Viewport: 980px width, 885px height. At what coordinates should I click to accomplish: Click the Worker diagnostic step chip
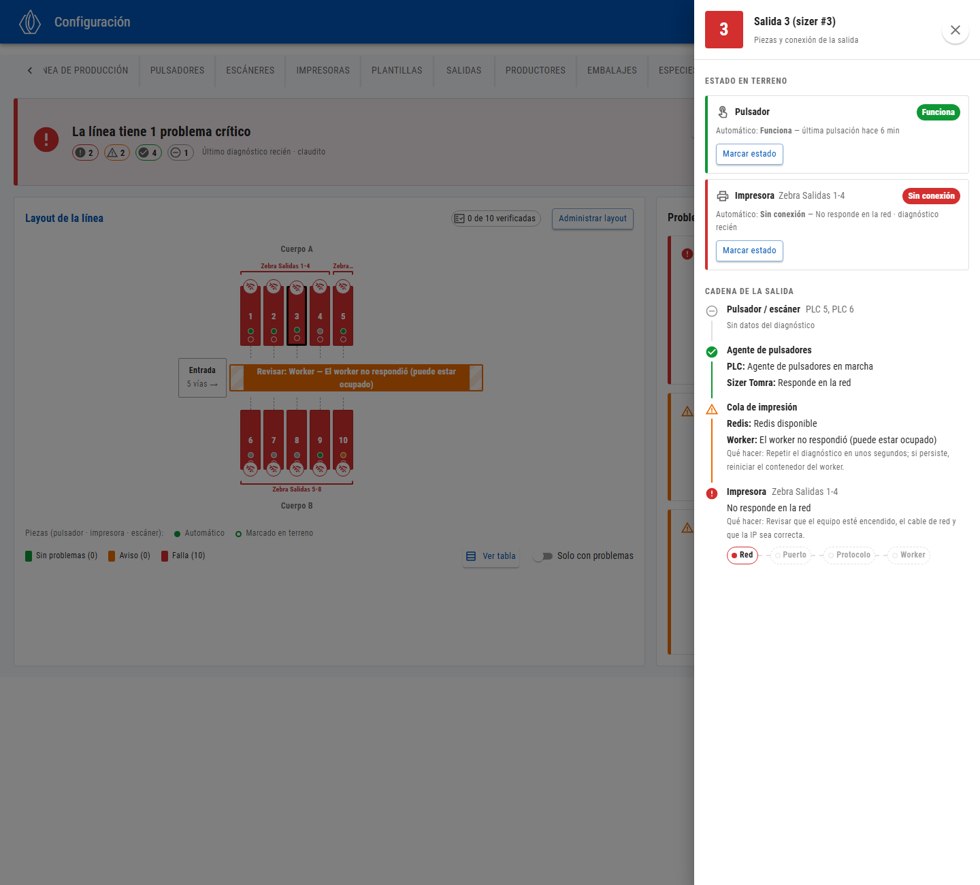tap(909, 556)
